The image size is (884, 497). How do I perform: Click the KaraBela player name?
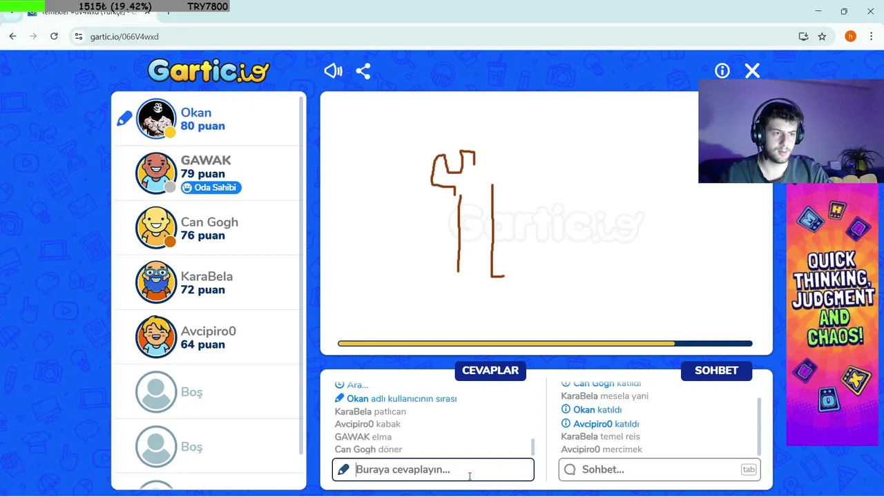coord(206,277)
